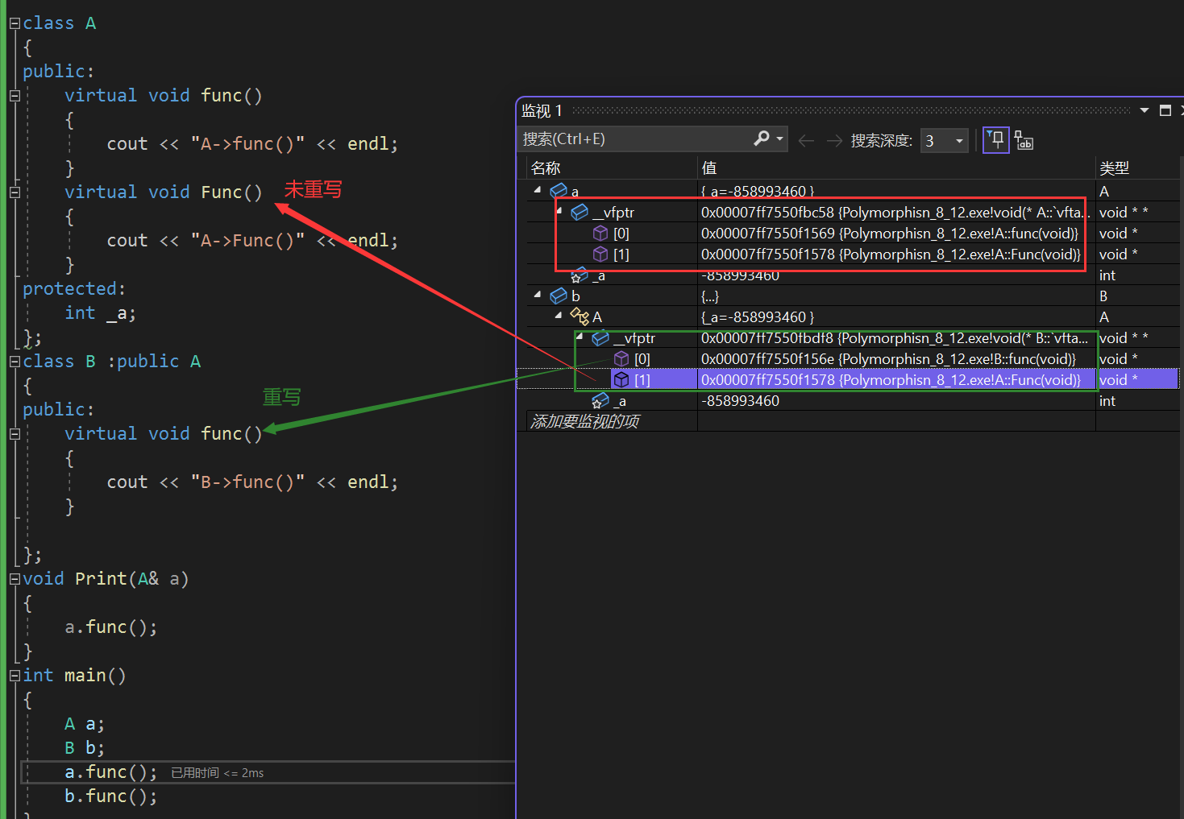This screenshot has width=1184, height=819.
Task: Click the purple cube of B::func [0] entry
Action: point(621,358)
